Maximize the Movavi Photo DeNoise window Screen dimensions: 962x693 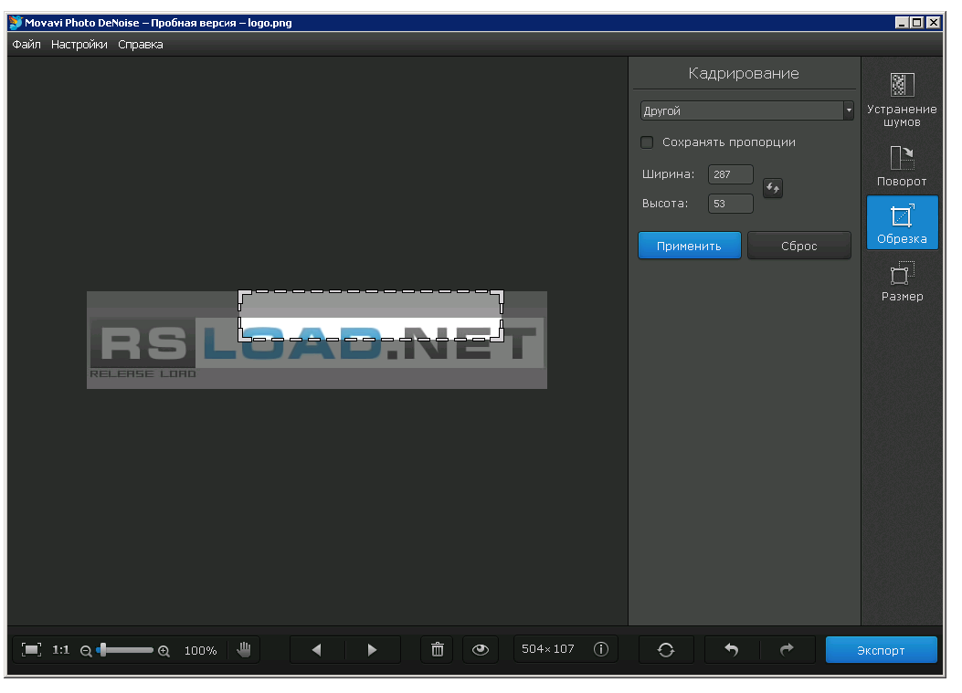(916, 23)
